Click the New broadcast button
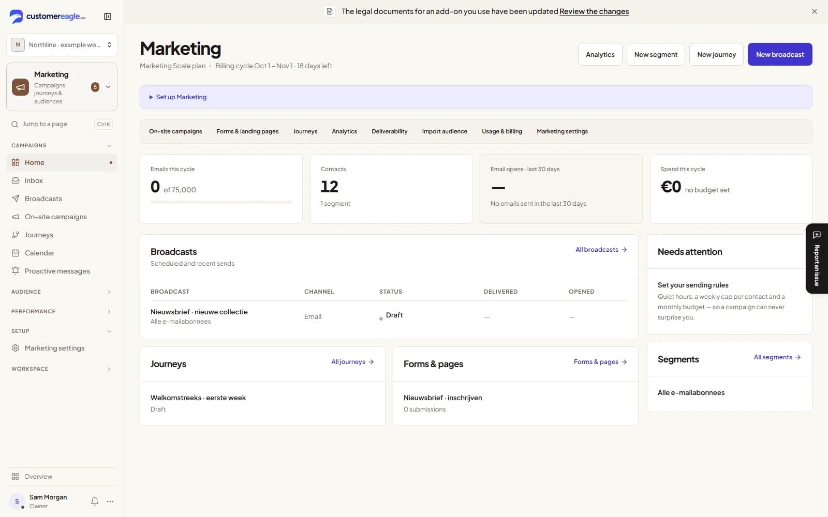Image resolution: width=828 pixels, height=517 pixels. [x=780, y=54]
